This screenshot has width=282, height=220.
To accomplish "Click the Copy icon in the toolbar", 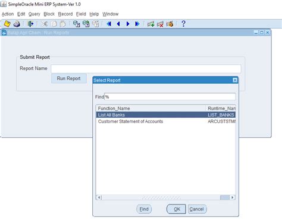I will pyautogui.click(x=54, y=24).
